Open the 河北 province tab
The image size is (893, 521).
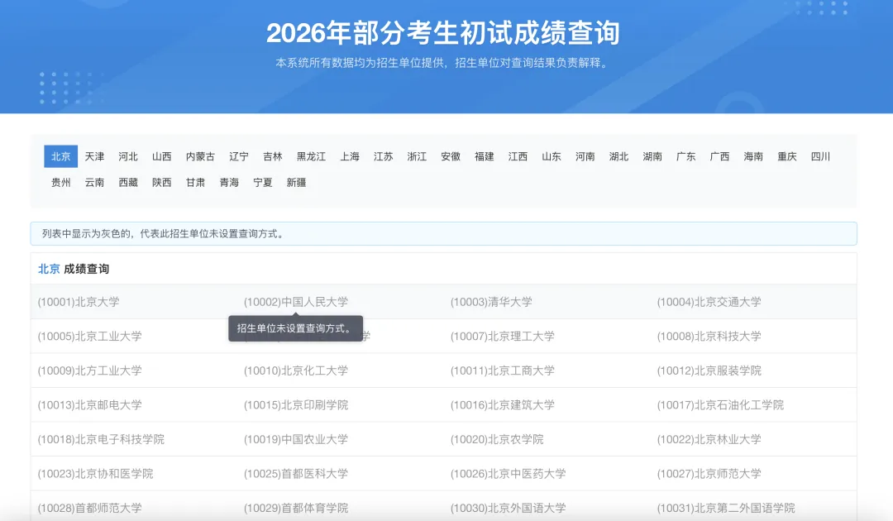(128, 156)
